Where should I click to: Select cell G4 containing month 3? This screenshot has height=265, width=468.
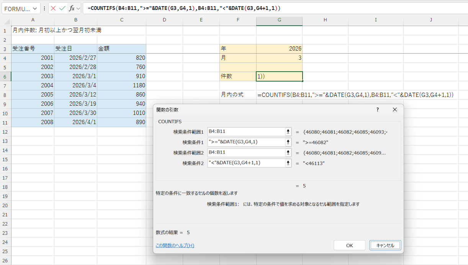click(x=279, y=58)
